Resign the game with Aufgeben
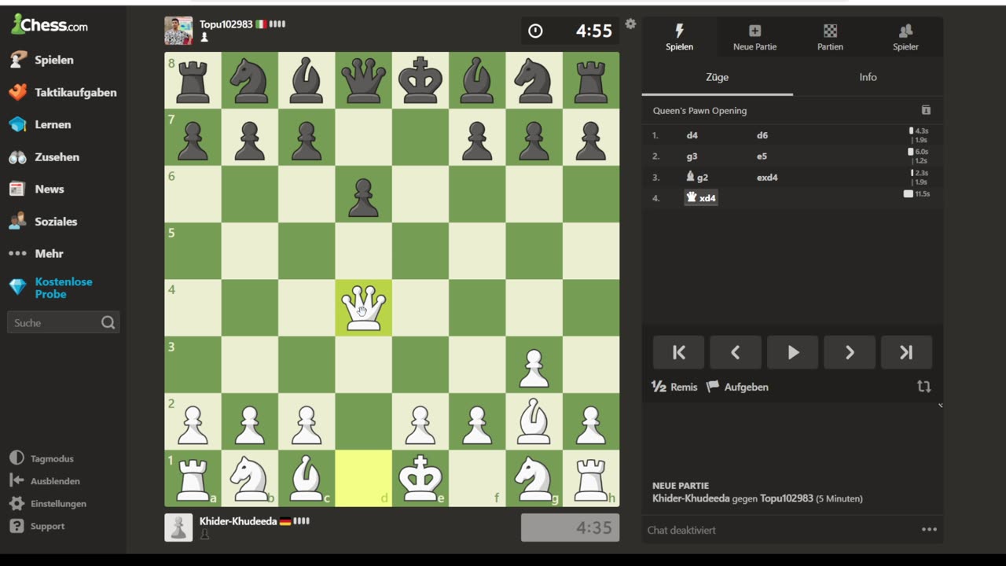 (737, 387)
